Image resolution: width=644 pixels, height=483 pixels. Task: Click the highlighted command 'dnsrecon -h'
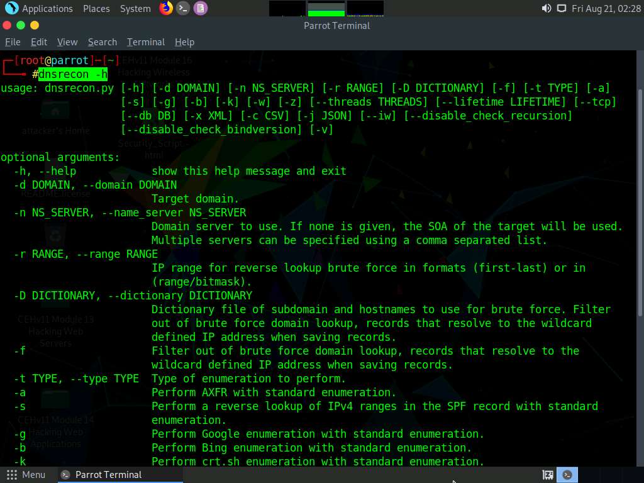point(73,74)
